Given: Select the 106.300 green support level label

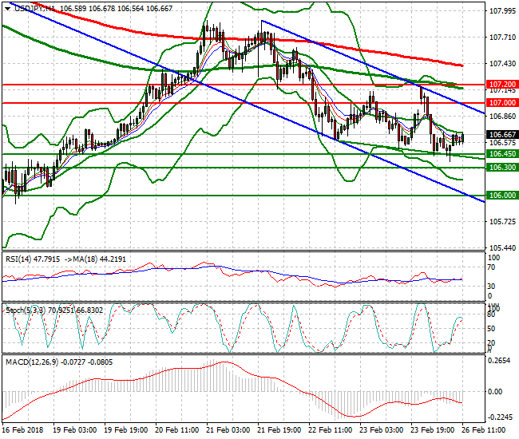Looking at the screenshot, I should point(502,168).
